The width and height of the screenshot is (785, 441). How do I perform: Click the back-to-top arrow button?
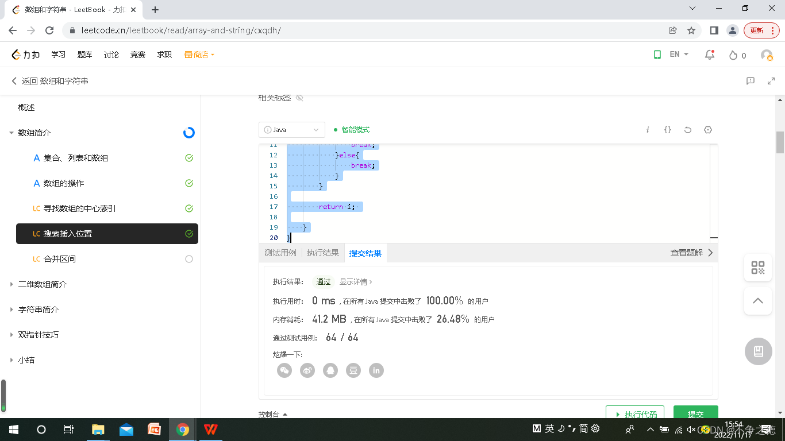[758, 301]
